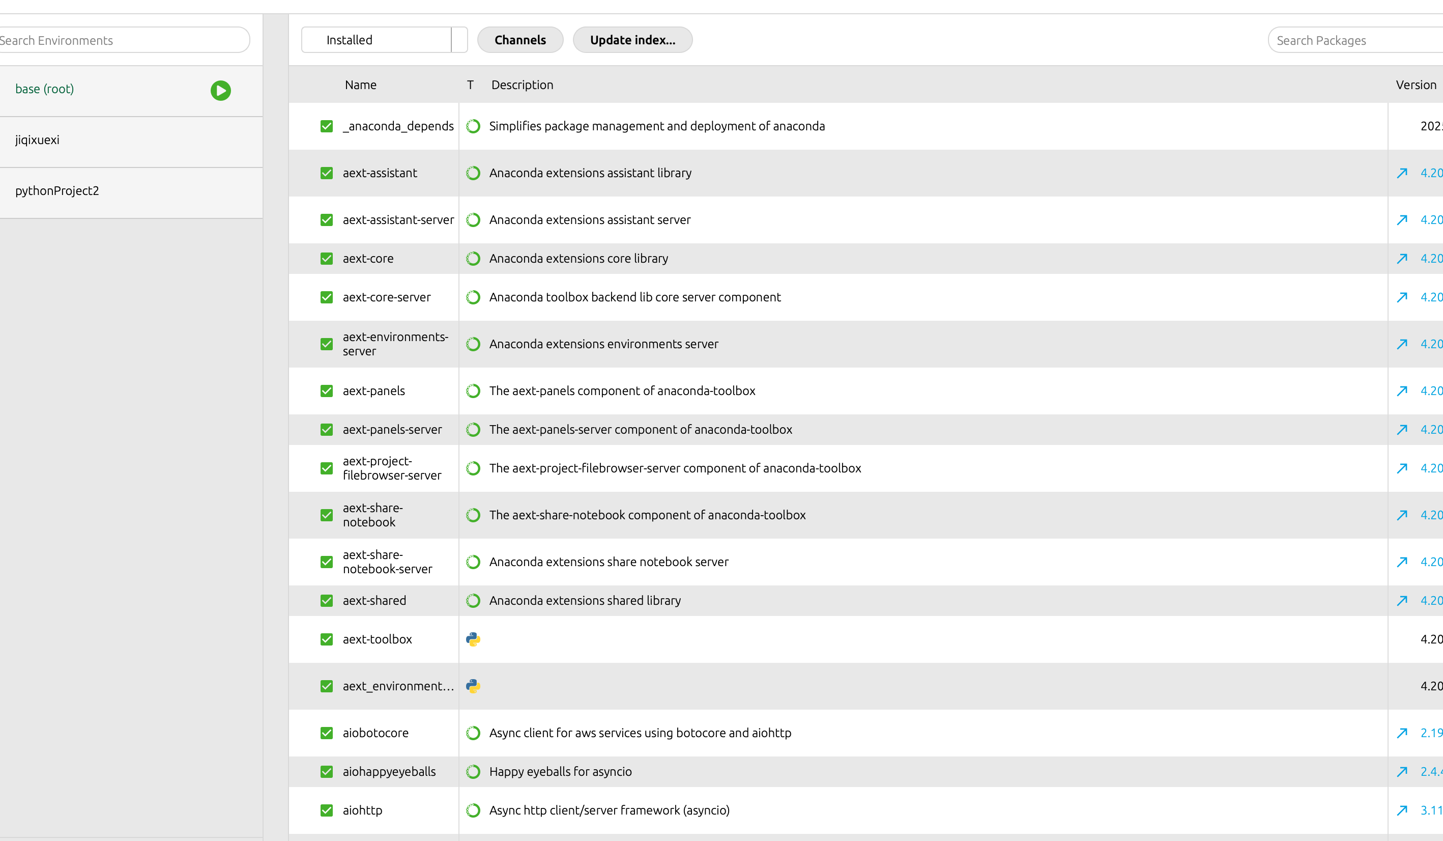Click the upgrade arrow for aext-assistant-server
1443x841 pixels.
(1402, 220)
